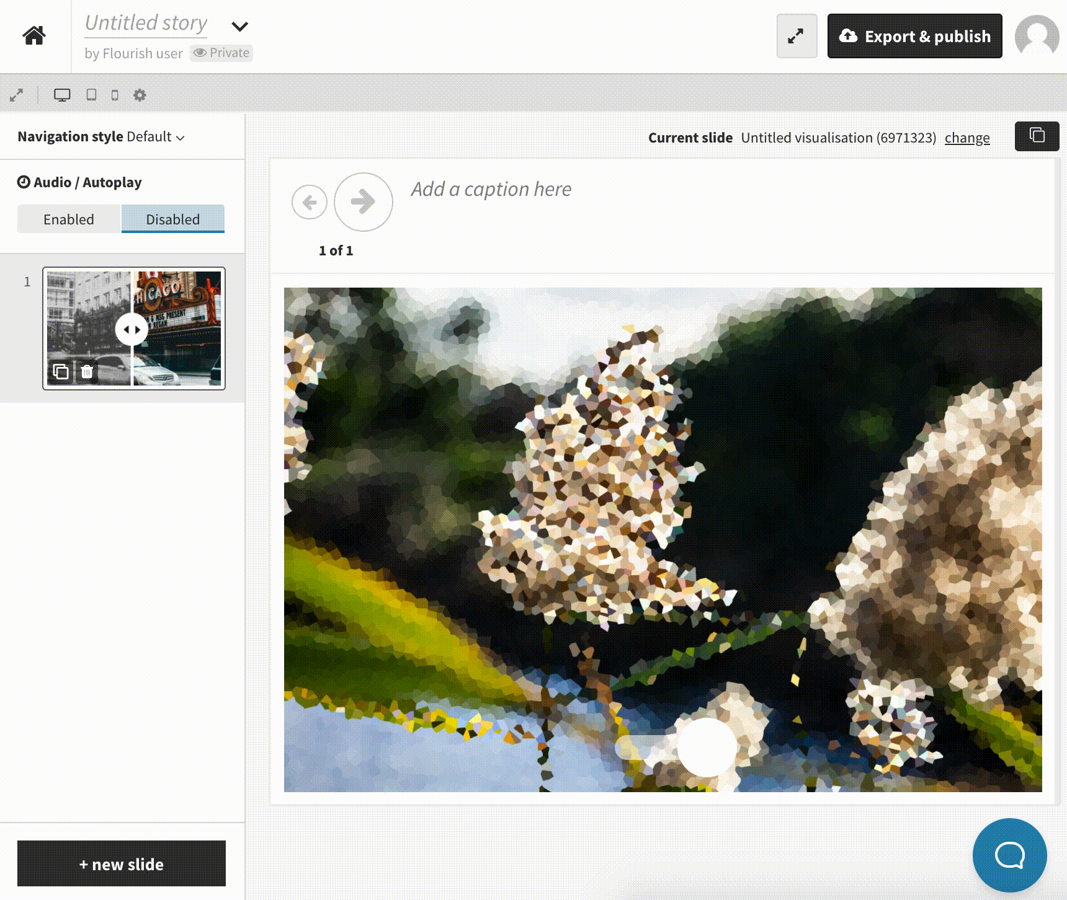Viewport: 1067px width, 900px height.
Task: Click the fullscreen expand icon in preview toolbar
Action: (17, 95)
